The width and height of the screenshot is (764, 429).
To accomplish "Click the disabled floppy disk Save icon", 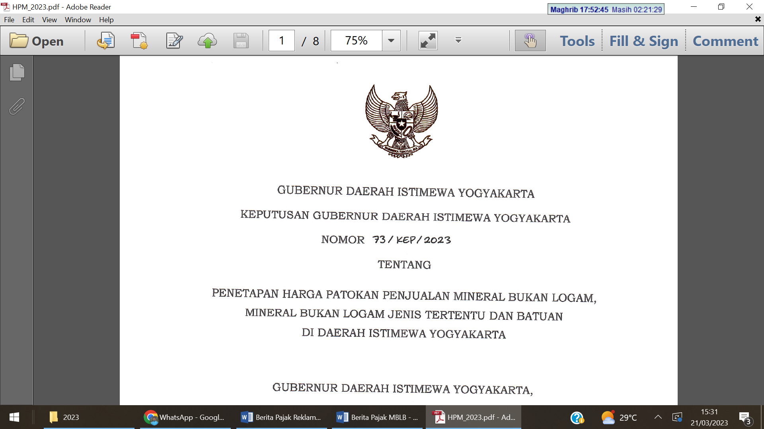I will (241, 41).
